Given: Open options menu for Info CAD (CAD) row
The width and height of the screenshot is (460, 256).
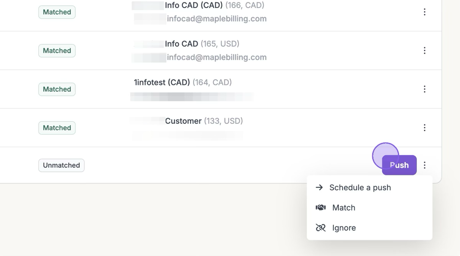Looking at the screenshot, I should 424,12.
